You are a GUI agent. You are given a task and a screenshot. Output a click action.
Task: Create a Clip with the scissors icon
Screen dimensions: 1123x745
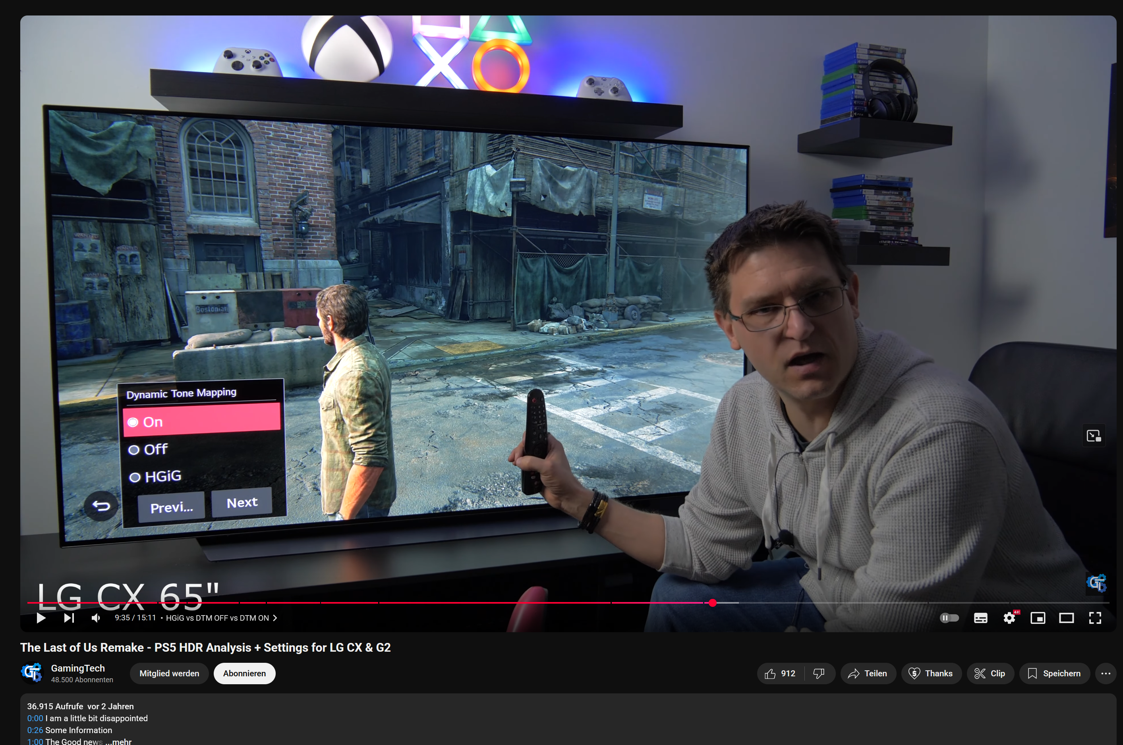pos(990,673)
